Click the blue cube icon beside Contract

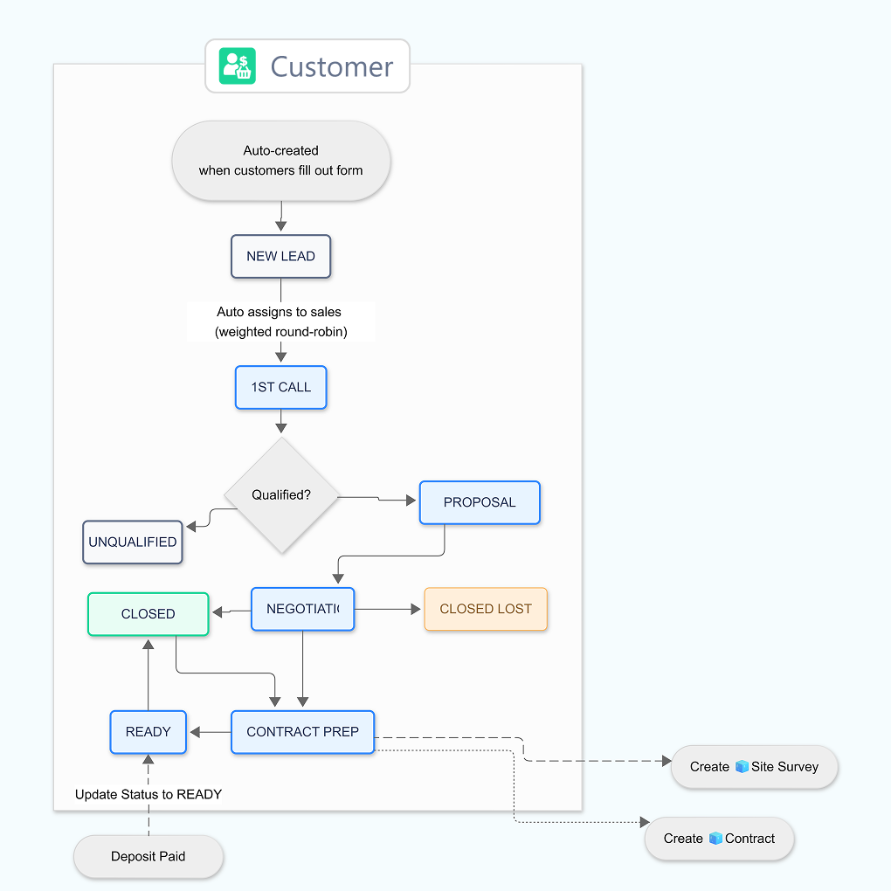point(715,839)
